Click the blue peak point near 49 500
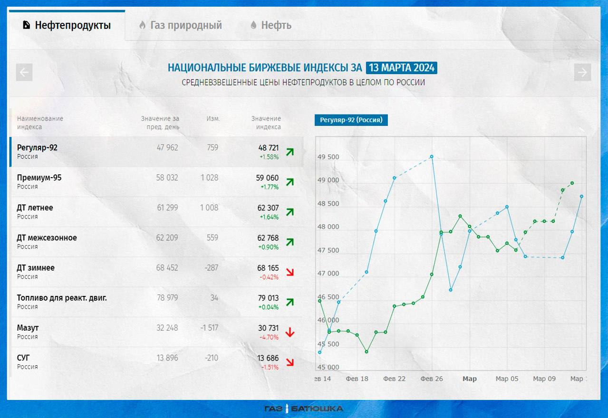Image resolution: width=608 pixels, height=418 pixels. coord(432,156)
